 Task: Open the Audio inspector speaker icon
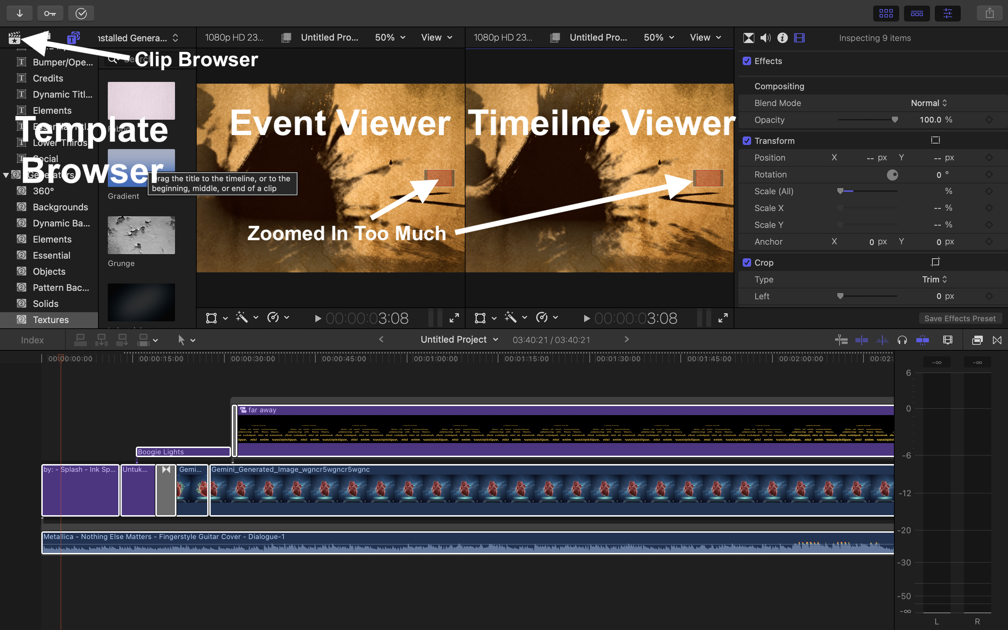click(x=765, y=38)
